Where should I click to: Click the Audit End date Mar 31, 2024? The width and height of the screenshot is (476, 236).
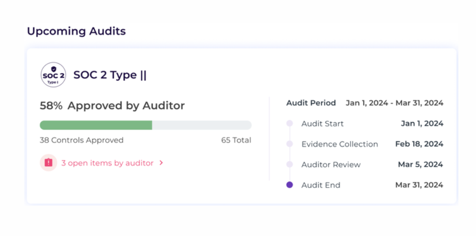coord(419,185)
